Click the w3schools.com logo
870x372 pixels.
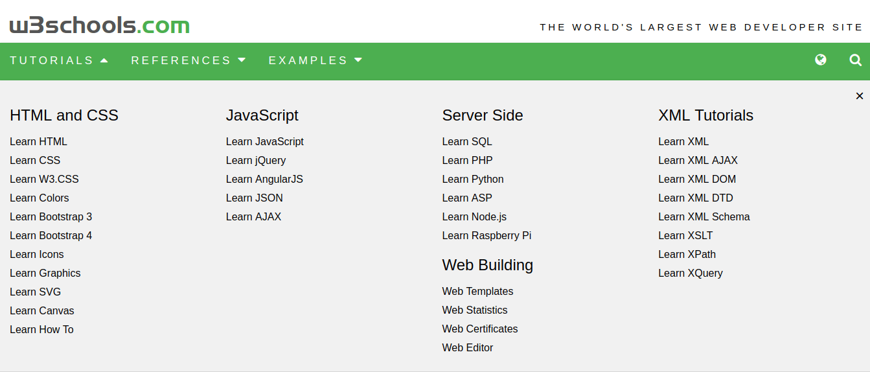[x=99, y=25]
